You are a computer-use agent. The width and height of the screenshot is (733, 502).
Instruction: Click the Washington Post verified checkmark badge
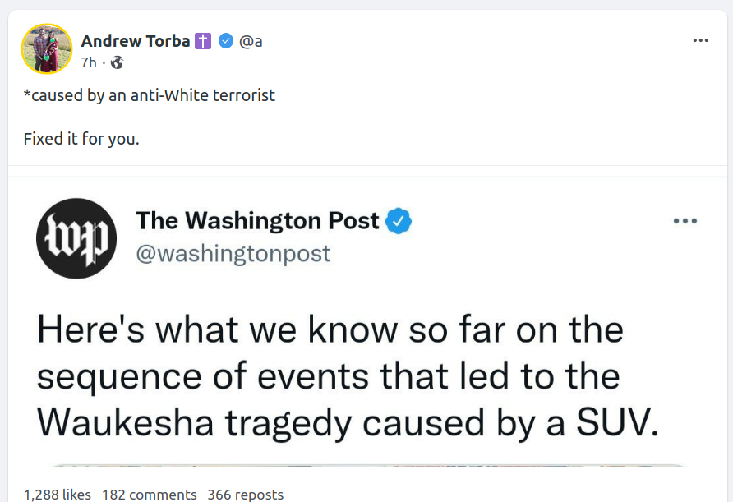399,220
